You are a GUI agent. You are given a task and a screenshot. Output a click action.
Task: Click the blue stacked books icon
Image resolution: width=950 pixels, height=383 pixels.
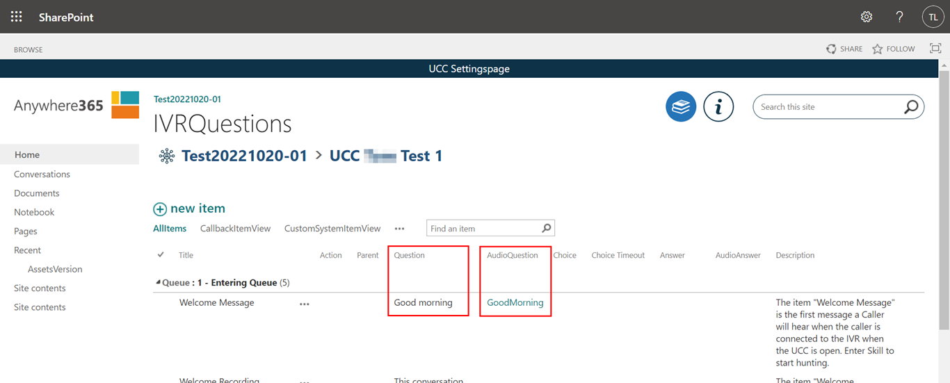click(x=681, y=107)
